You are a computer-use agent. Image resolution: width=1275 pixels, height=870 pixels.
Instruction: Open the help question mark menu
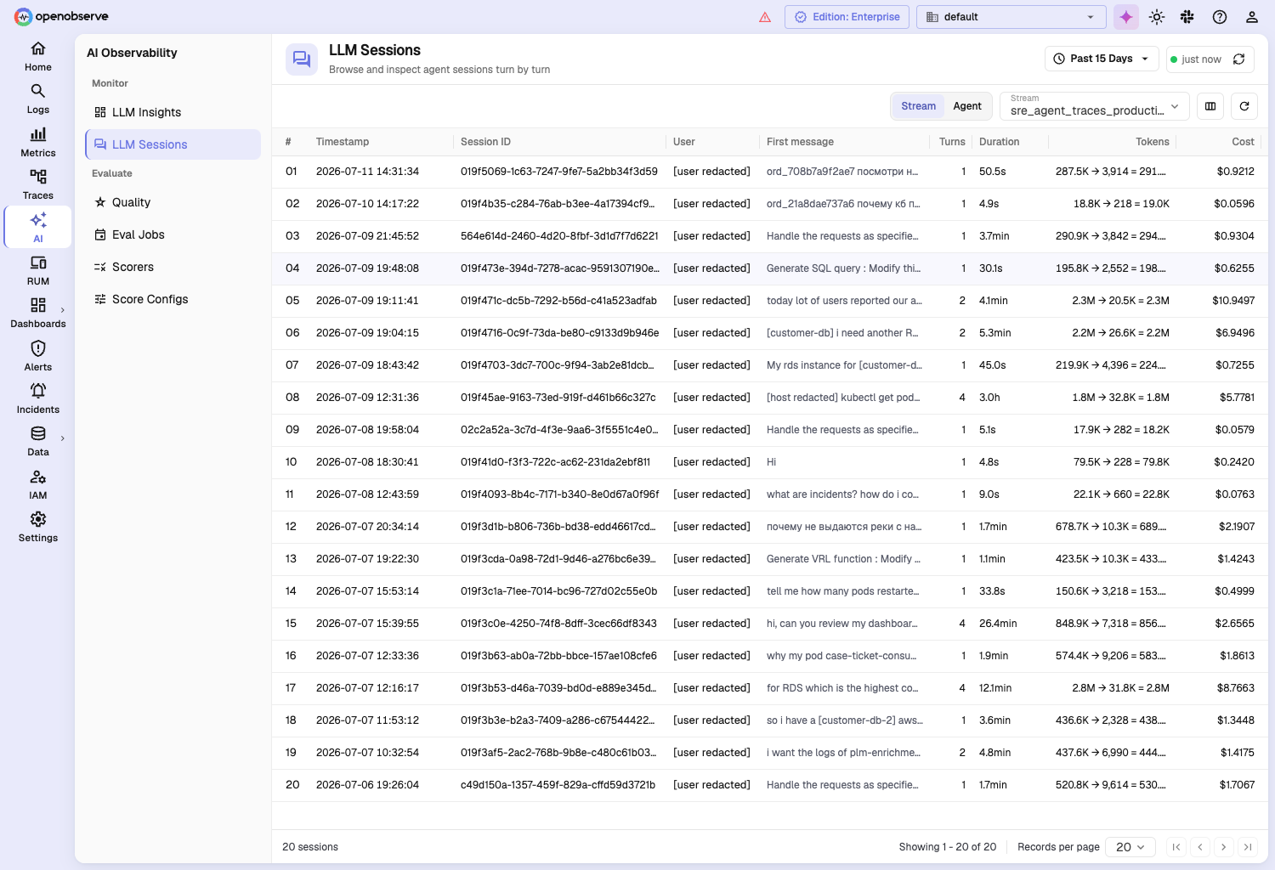pos(1220,17)
